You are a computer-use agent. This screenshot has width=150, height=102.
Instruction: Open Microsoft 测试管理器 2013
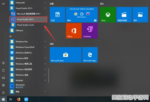click(x=28, y=14)
